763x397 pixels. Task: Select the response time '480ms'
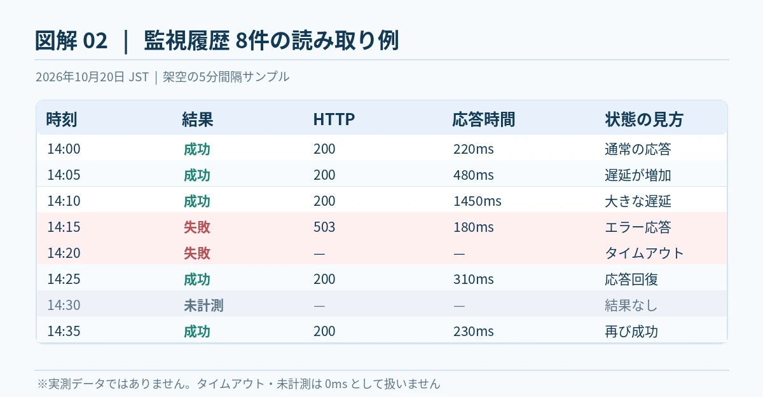click(x=474, y=175)
